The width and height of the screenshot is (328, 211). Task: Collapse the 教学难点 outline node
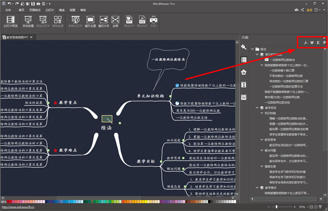pyautogui.click(x=257, y=187)
